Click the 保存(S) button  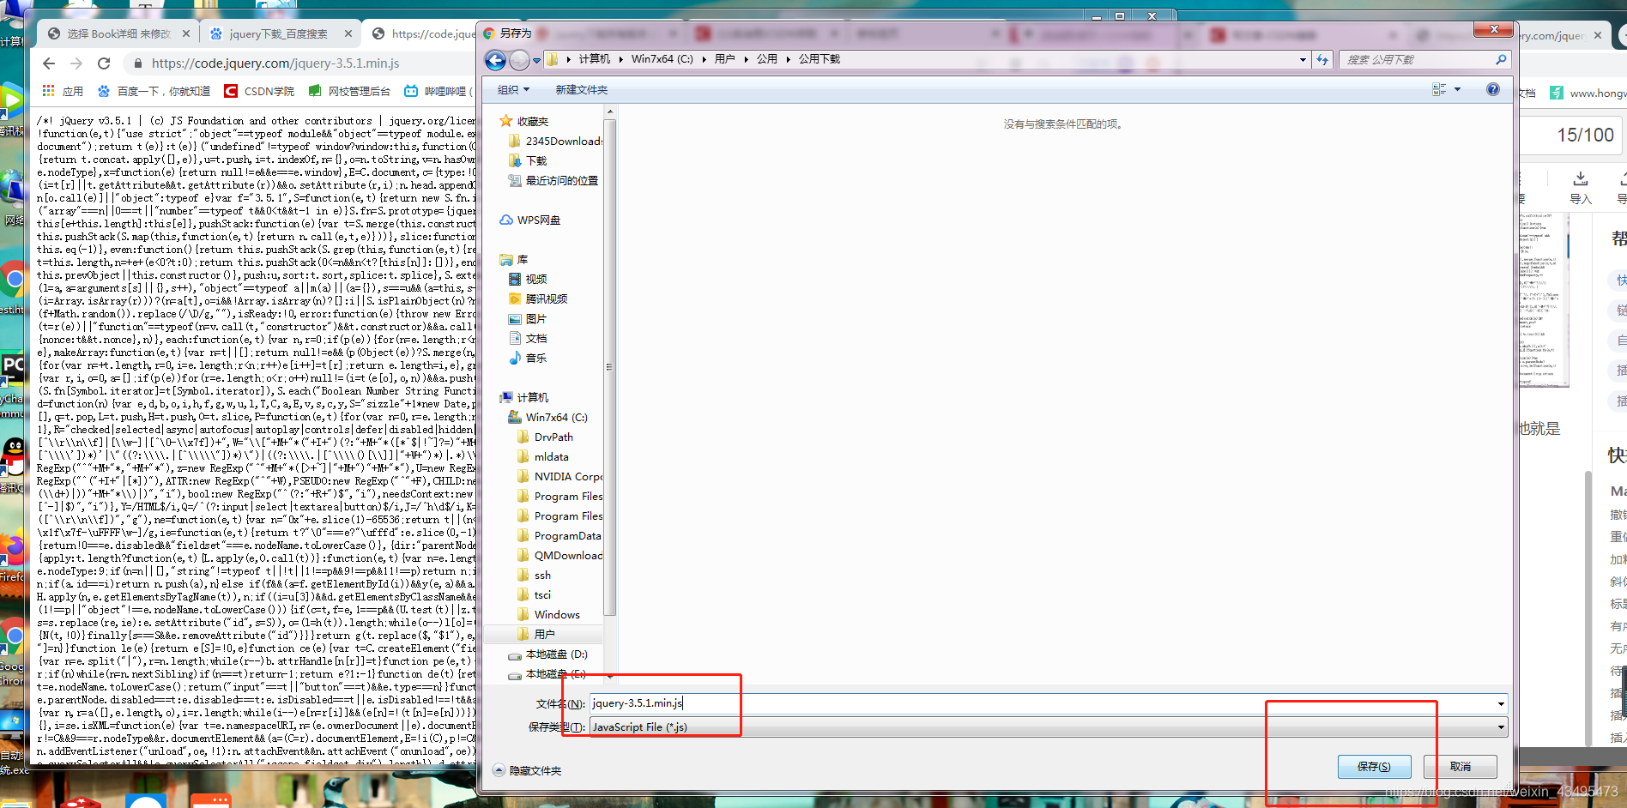(x=1374, y=767)
